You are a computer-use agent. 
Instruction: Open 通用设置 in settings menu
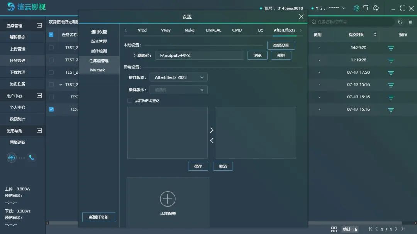coord(99,32)
